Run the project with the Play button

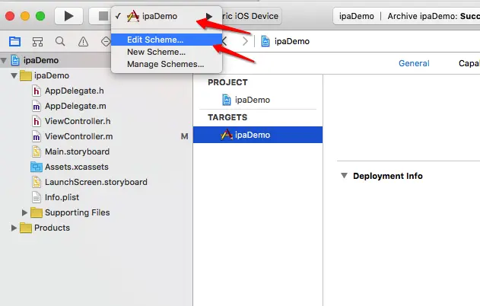(68, 16)
